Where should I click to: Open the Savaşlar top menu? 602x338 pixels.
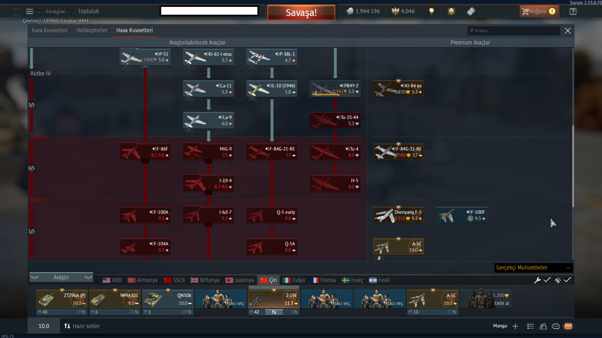pos(55,11)
